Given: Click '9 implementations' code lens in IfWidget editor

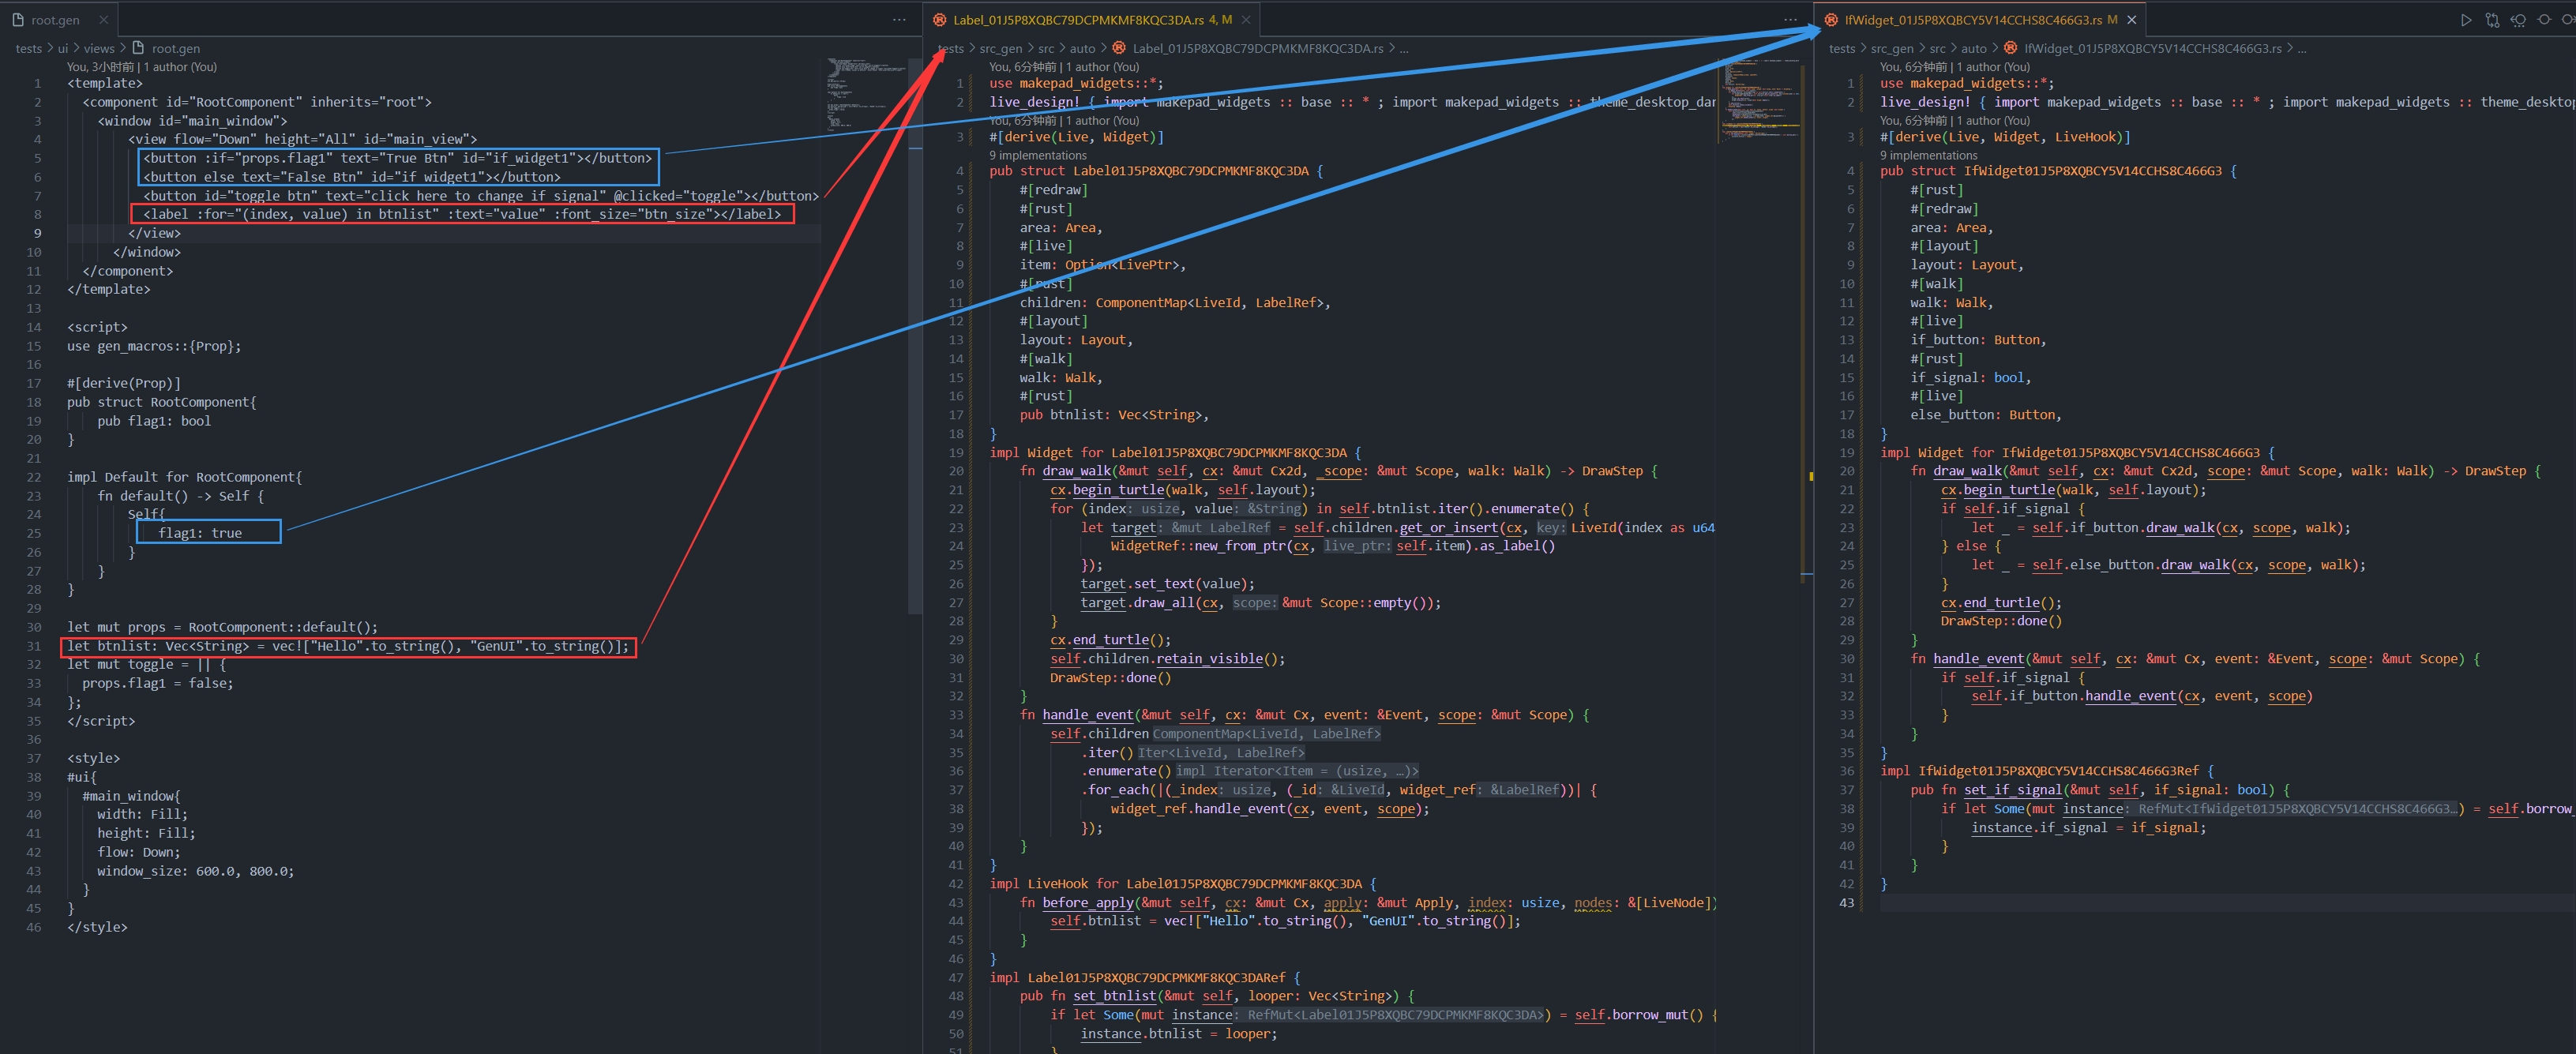Looking at the screenshot, I should (x=1929, y=155).
